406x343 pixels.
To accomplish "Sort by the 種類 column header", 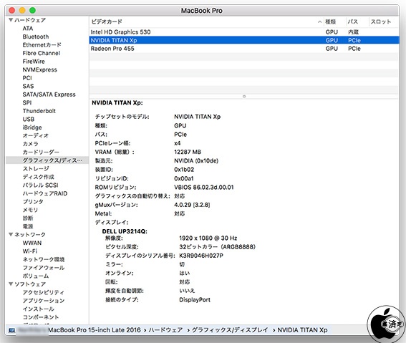I will click(331, 21).
